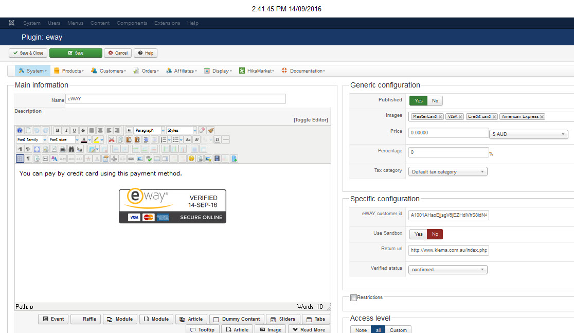Apply strikethrough formatting in the editor
Image resolution: width=574 pixels, height=333 pixels.
[83, 130]
